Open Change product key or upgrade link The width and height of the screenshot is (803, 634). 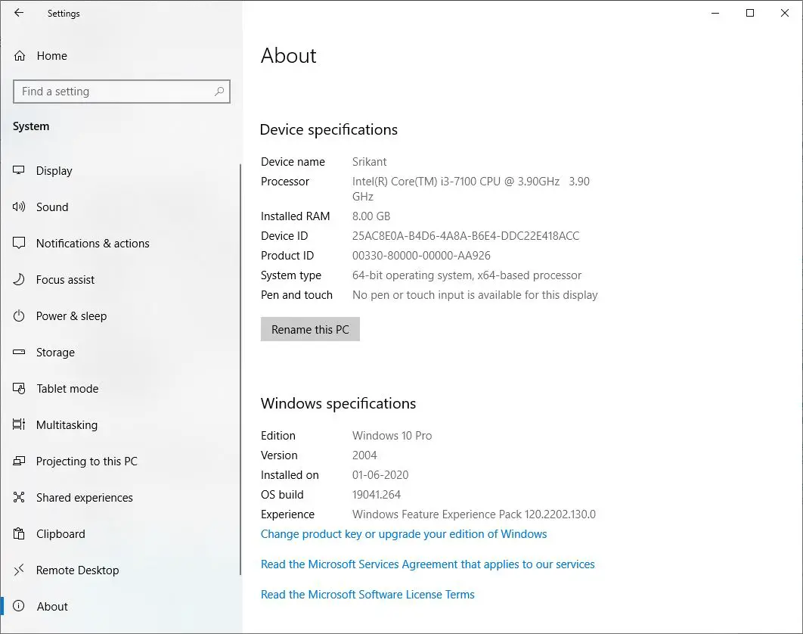coord(404,534)
